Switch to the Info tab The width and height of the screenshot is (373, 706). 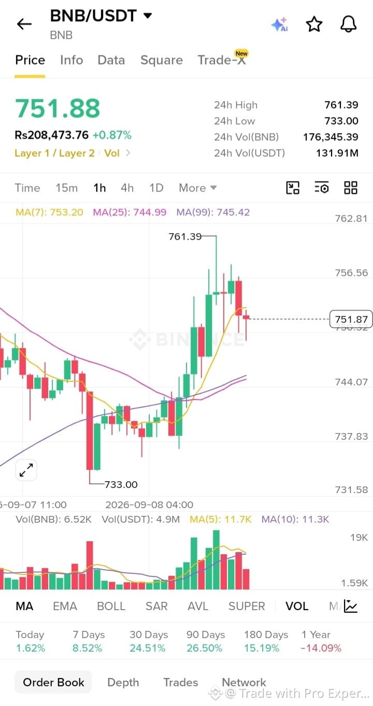(x=71, y=60)
